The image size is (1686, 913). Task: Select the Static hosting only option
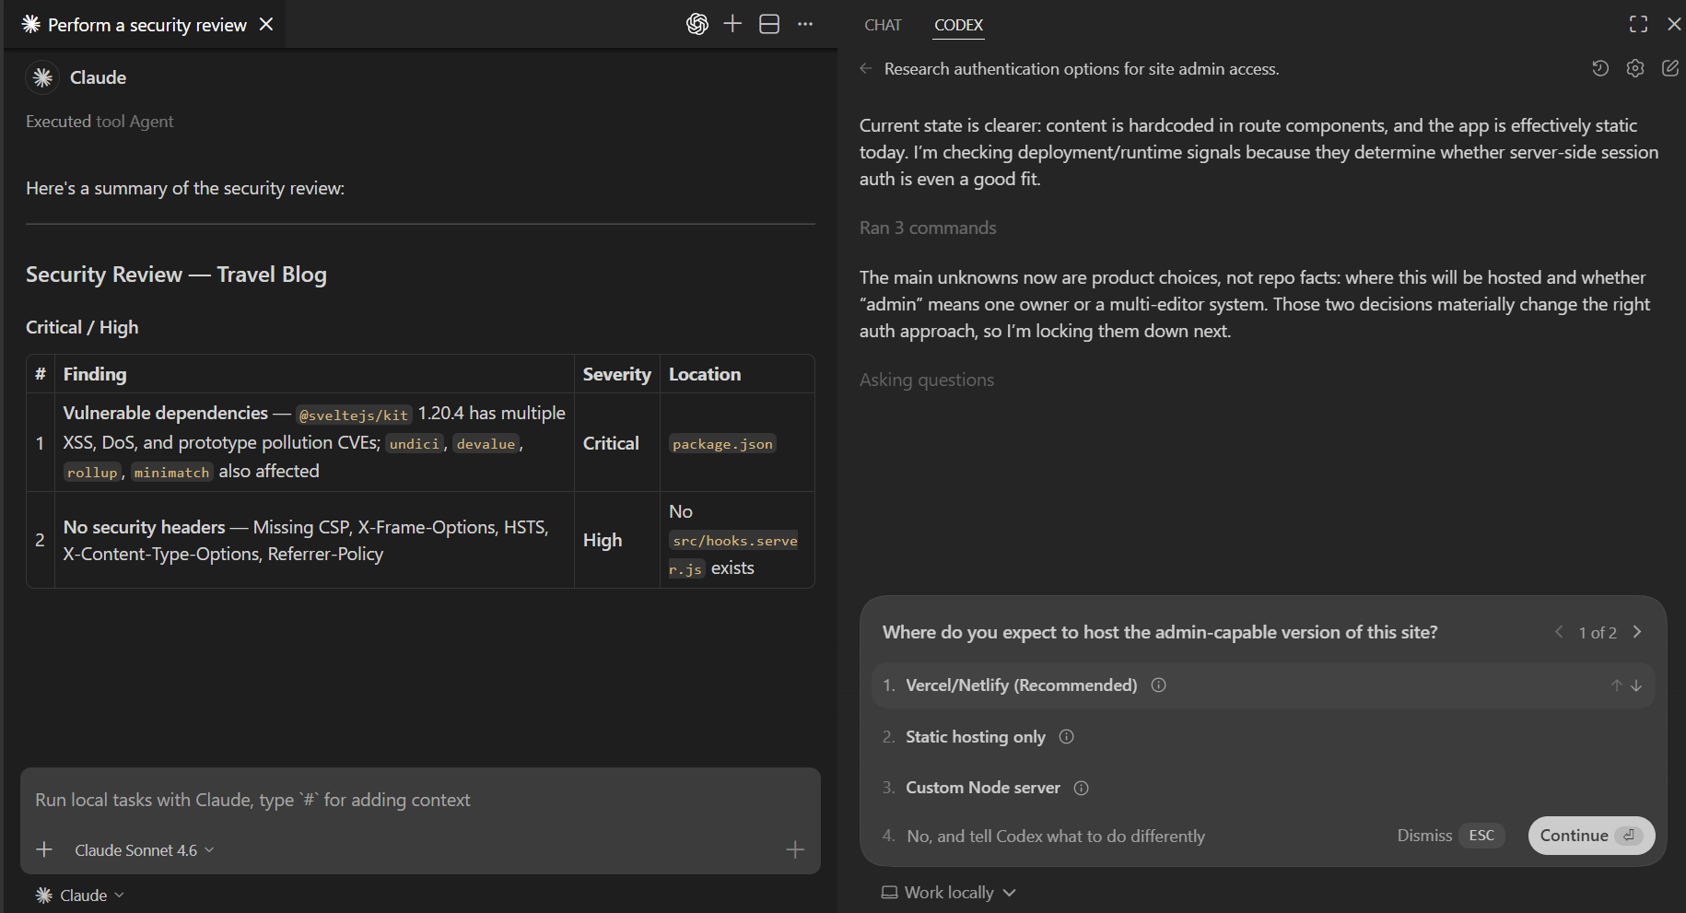tap(976, 736)
